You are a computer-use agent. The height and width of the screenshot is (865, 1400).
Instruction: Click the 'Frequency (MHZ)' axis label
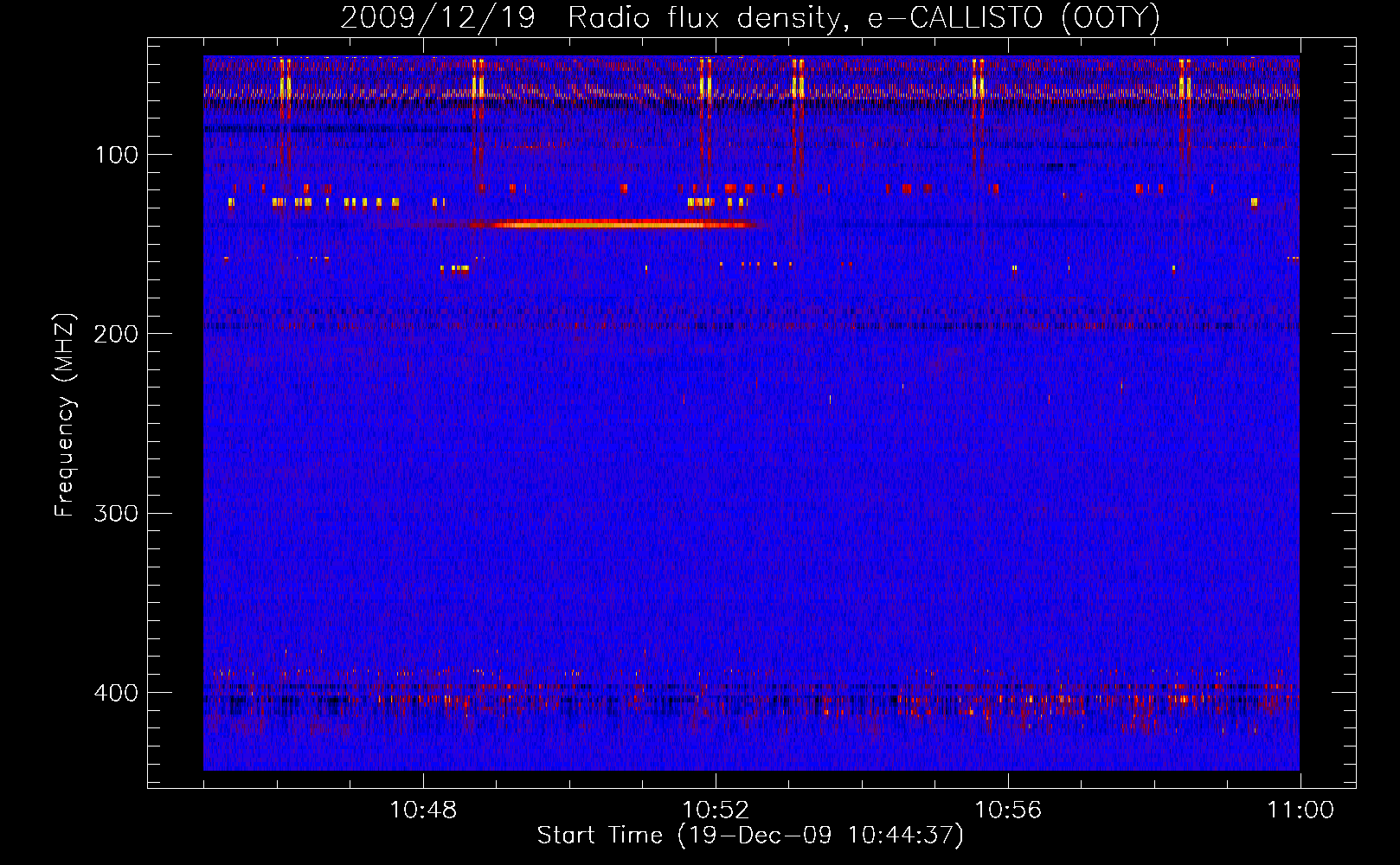(x=65, y=415)
